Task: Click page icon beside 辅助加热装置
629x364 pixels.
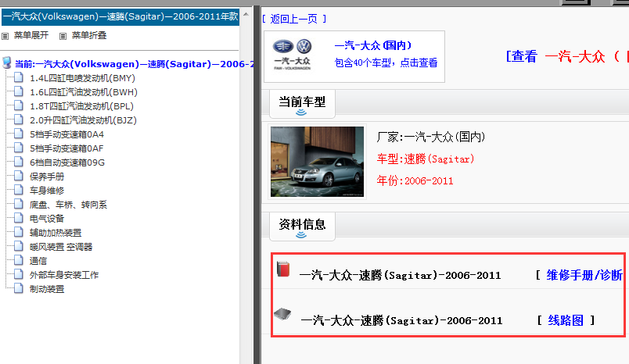Action: (x=19, y=232)
